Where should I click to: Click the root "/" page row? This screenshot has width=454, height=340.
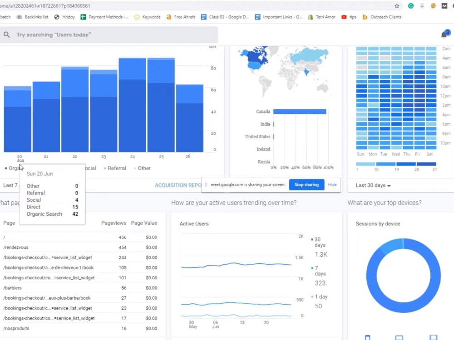coord(80,237)
